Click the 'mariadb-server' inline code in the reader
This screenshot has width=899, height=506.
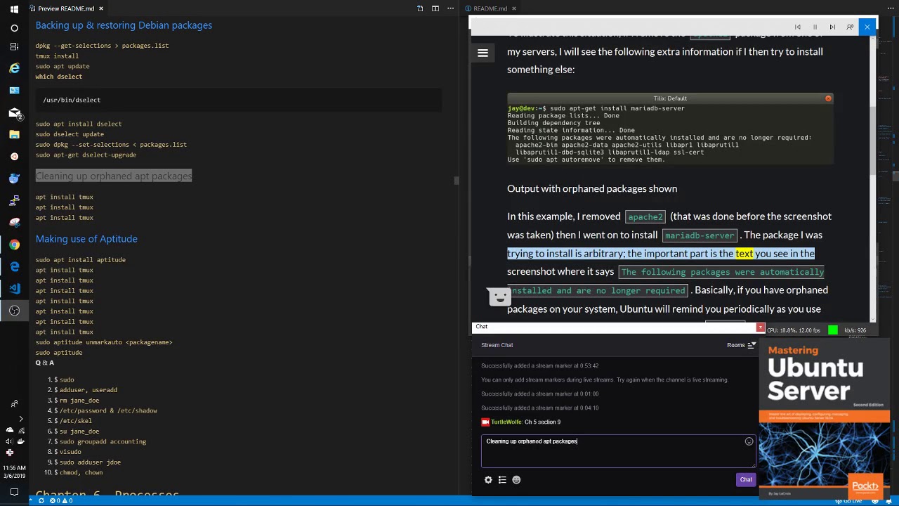(700, 235)
